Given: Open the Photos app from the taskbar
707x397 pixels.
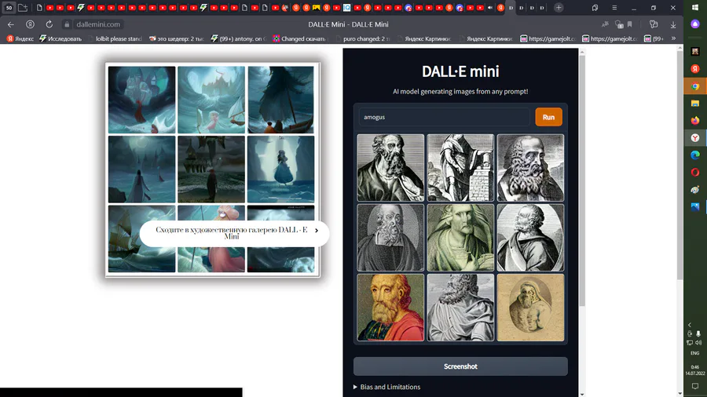Looking at the screenshot, I should click(695, 206).
